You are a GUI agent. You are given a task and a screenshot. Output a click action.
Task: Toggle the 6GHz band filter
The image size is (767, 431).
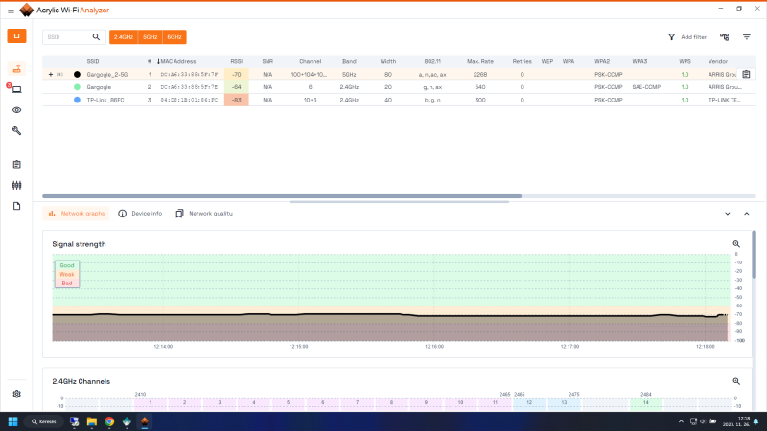coord(174,37)
